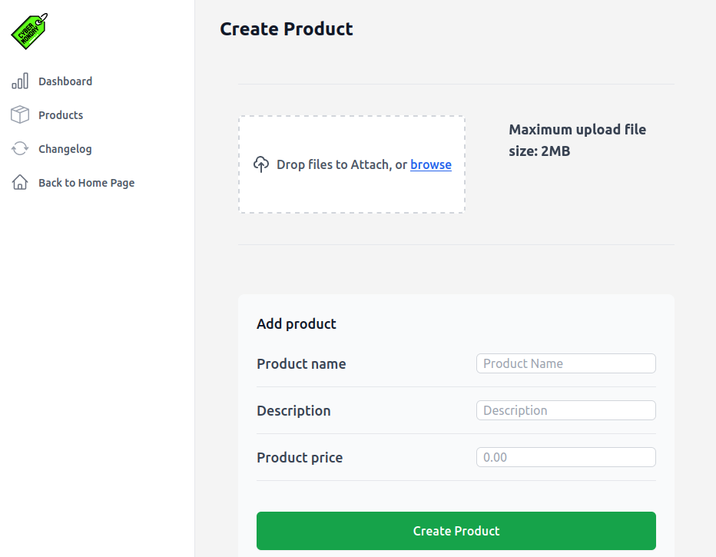Select Back to Home Page

[x=86, y=183]
